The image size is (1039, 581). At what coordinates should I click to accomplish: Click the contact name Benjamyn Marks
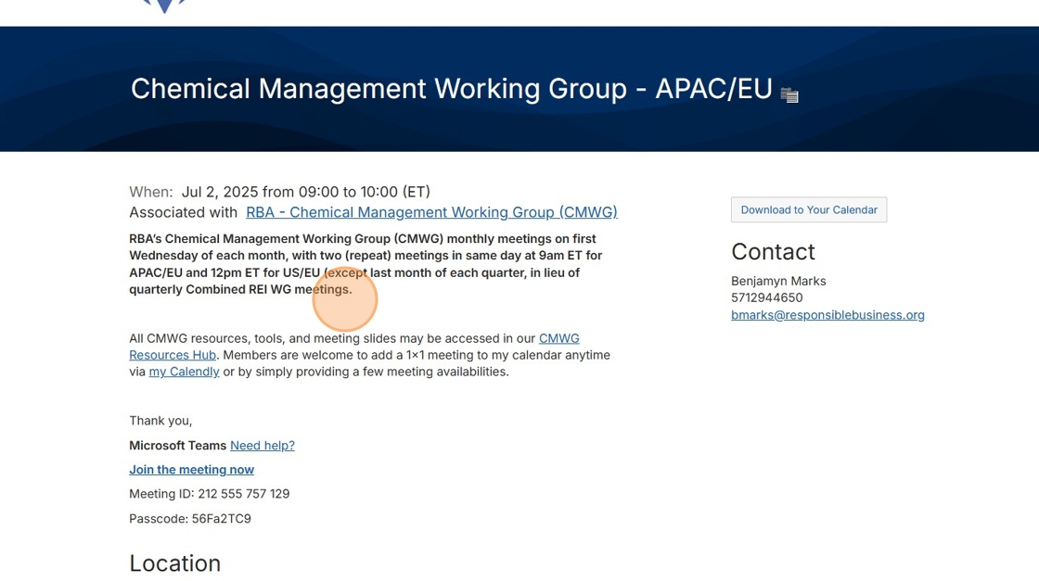click(778, 282)
